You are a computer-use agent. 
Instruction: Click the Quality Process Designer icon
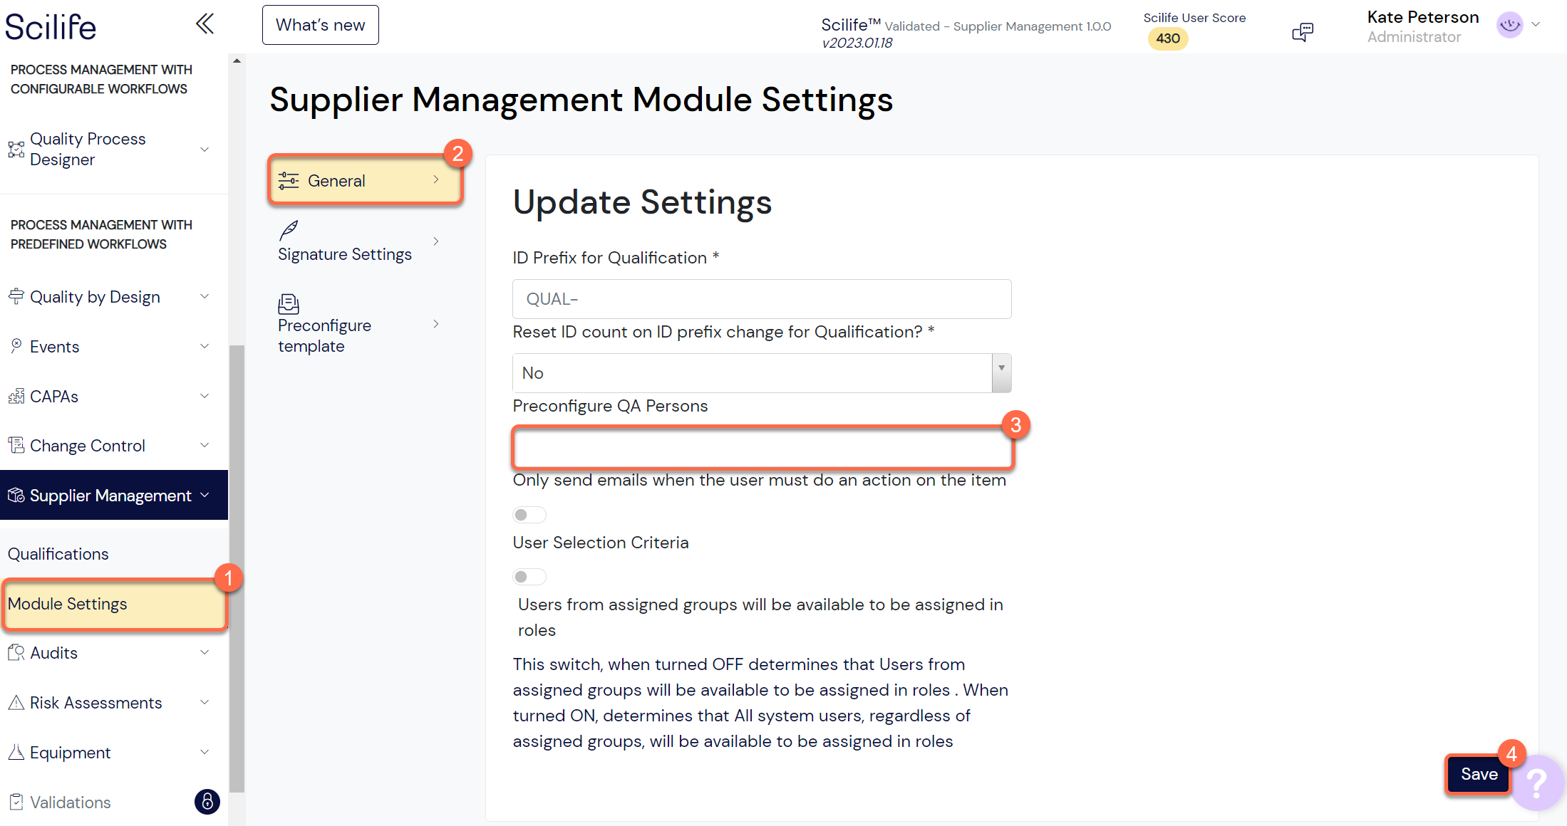pos(16,150)
